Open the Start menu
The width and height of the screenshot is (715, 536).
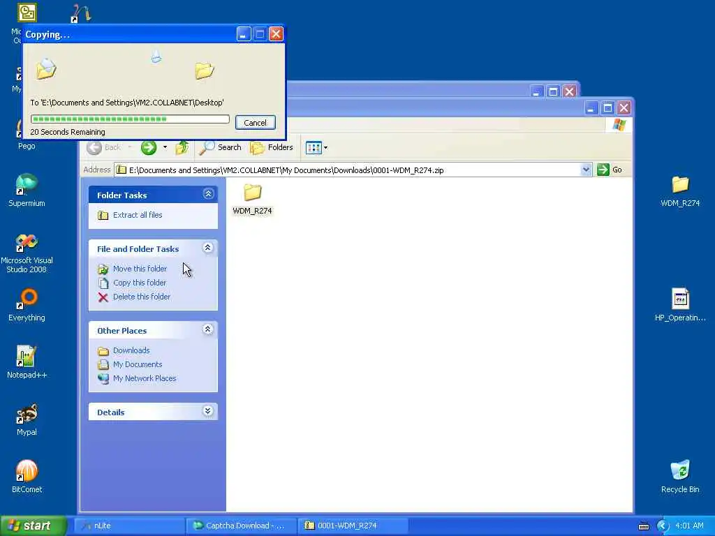point(34,526)
